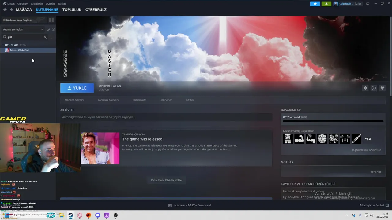
Task: Open the library grid view icon
Action: click(51, 20)
